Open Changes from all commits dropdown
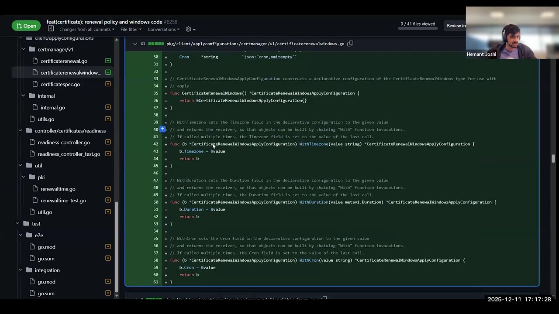559x314 pixels. point(87,29)
